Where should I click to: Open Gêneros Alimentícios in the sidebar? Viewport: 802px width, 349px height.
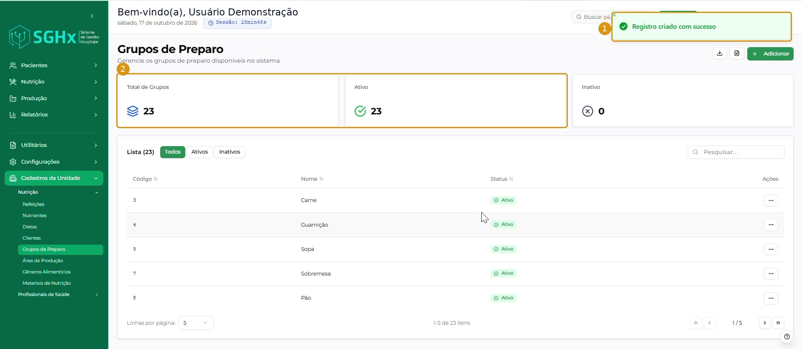[46, 272]
